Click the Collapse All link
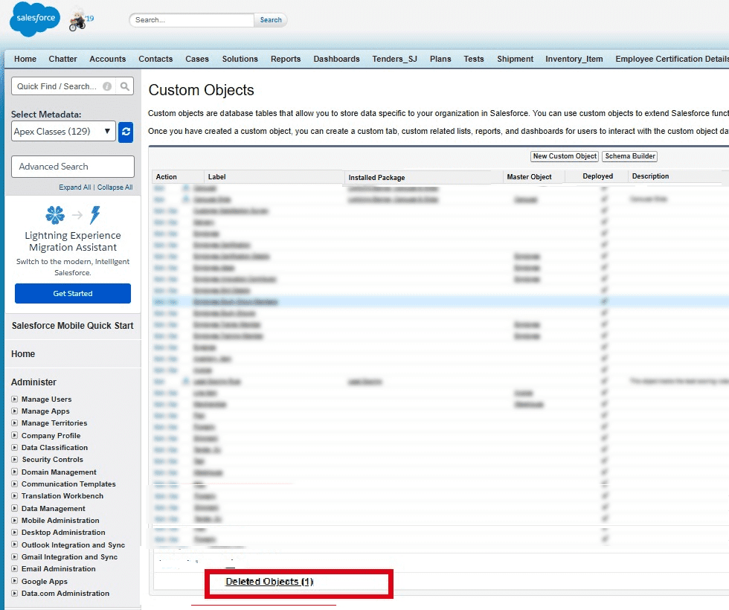729x610 pixels. (115, 187)
